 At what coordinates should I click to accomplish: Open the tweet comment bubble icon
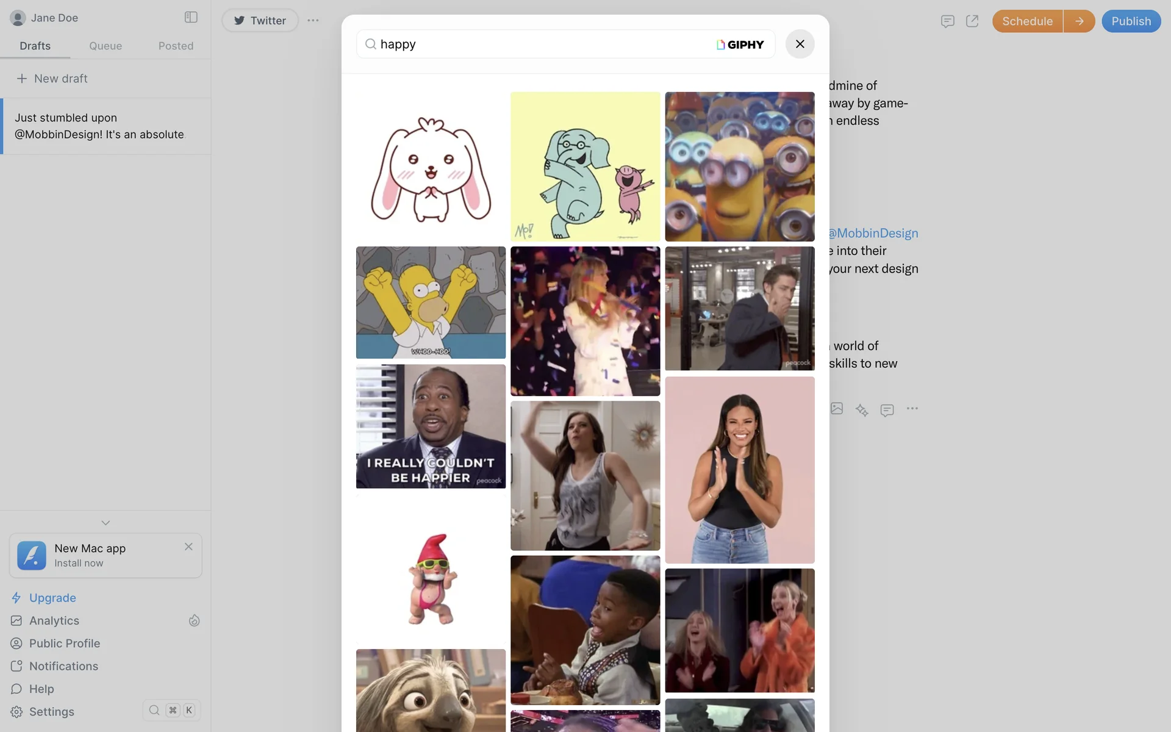click(x=887, y=410)
